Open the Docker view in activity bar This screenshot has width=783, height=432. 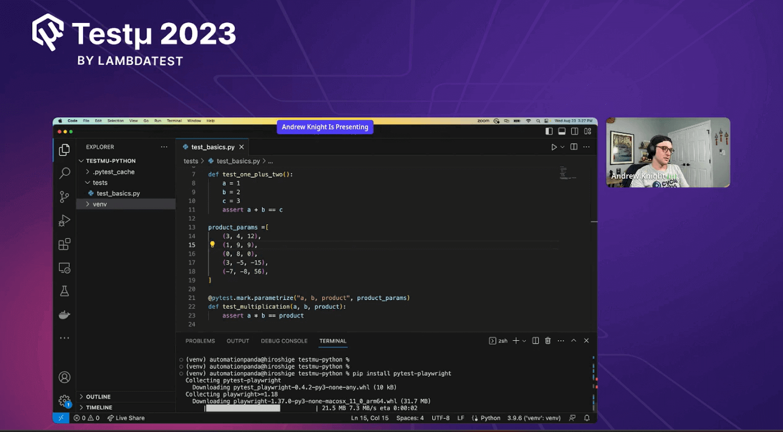(64, 315)
